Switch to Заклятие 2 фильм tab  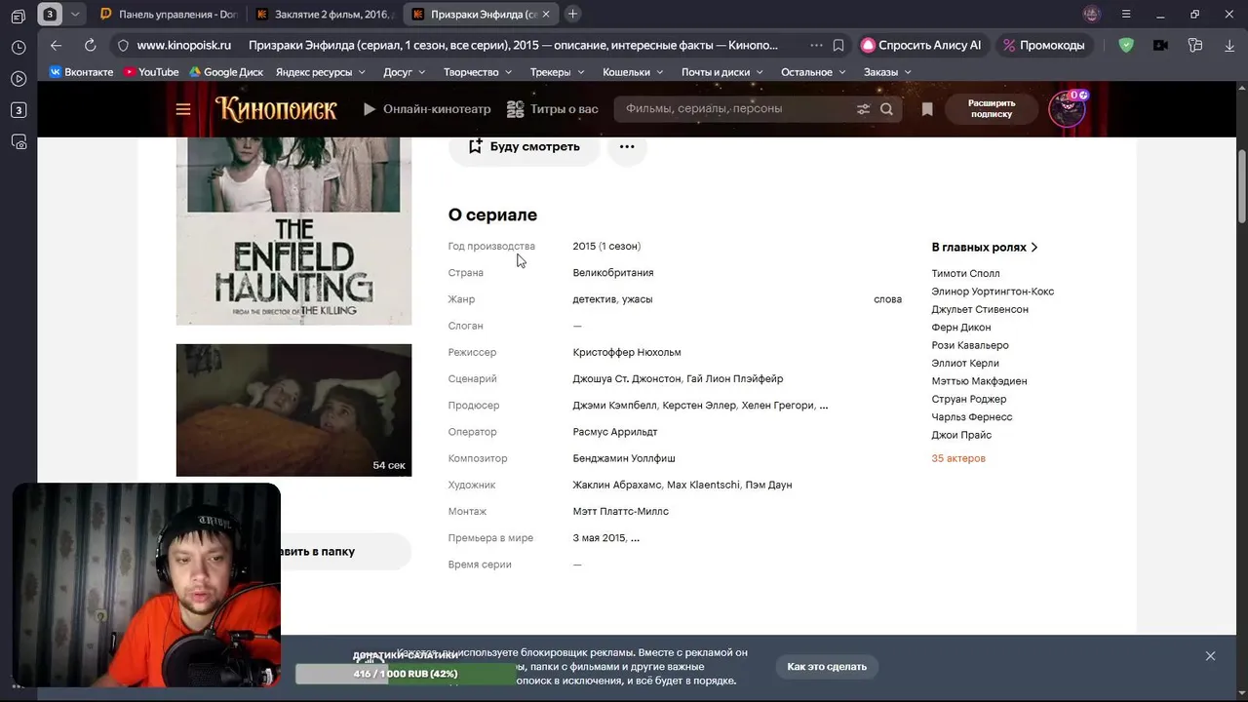click(324, 15)
